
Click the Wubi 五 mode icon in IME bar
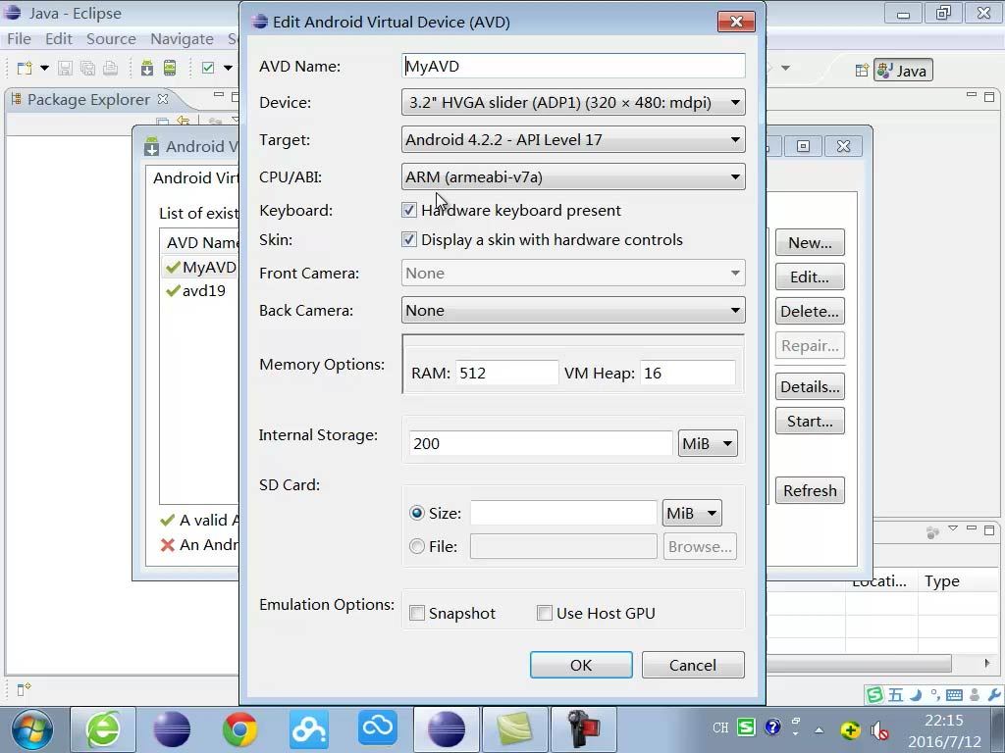pyautogui.click(x=895, y=694)
